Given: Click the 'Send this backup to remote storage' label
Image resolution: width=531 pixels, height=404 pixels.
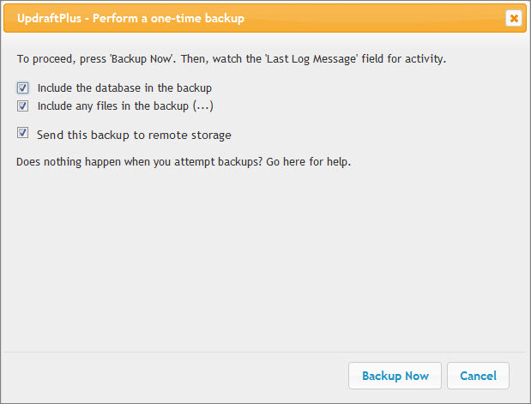Looking at the screenshot, I should click(x=134, y=135).
